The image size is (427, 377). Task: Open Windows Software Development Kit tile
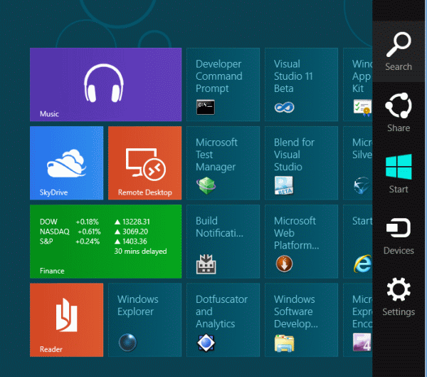pos(302,320)
